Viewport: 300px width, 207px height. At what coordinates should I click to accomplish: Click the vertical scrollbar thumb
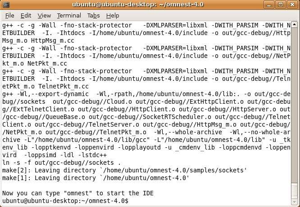point(294,191)
